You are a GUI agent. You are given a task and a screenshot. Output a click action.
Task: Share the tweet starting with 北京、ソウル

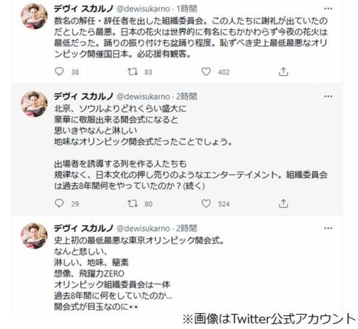(x=283, y=204)
